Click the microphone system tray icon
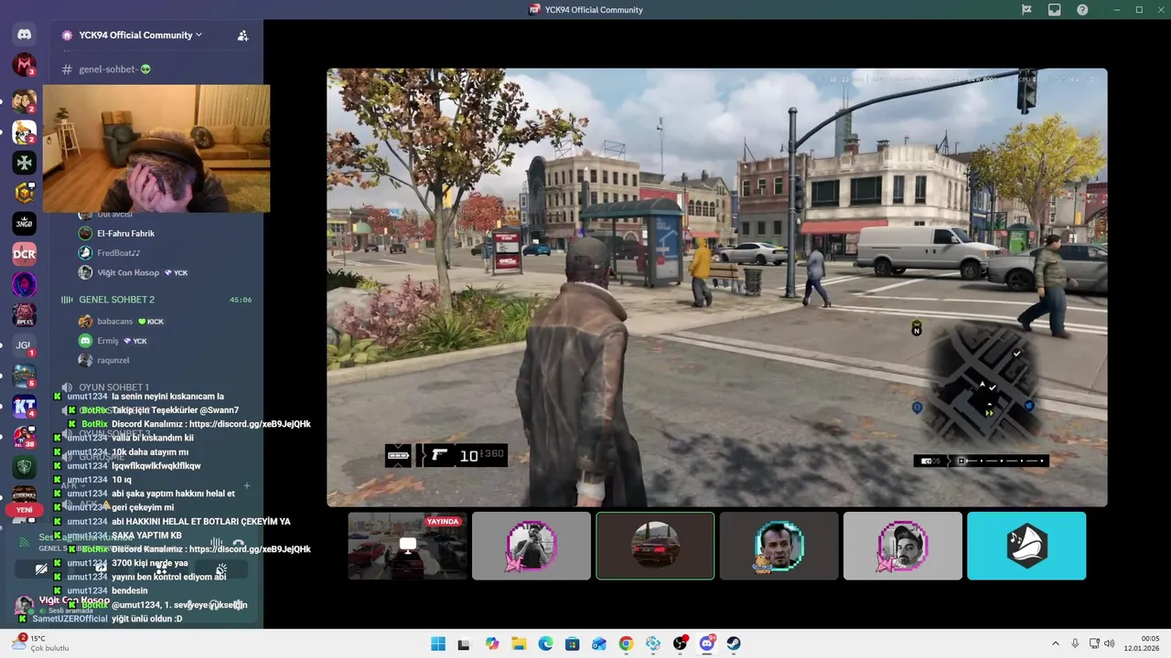This screenshot has height=658, width=1171. [1075, 643]
